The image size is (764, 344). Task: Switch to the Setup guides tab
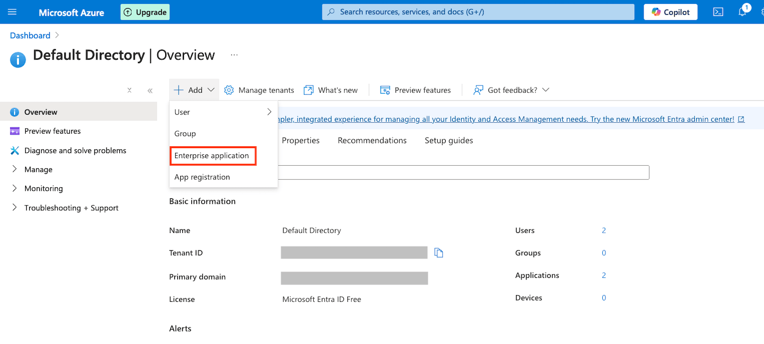point(449,141)
